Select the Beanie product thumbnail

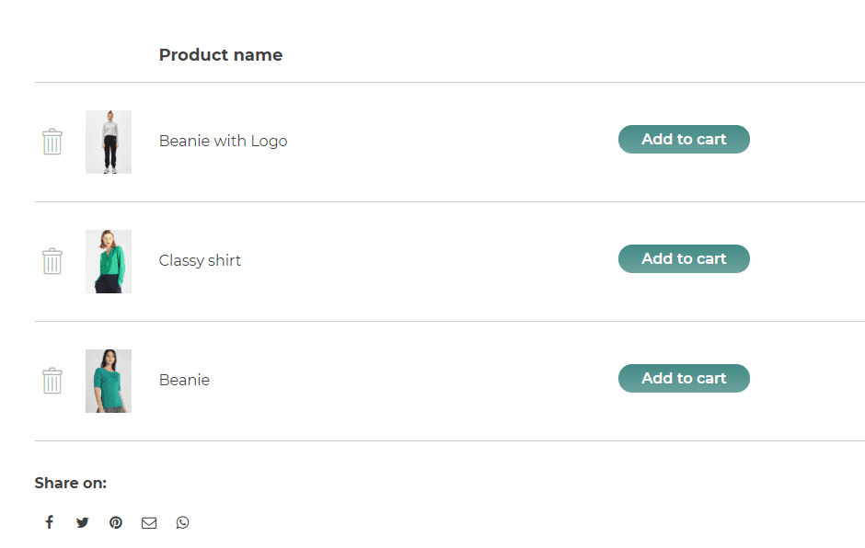(109, 381)
